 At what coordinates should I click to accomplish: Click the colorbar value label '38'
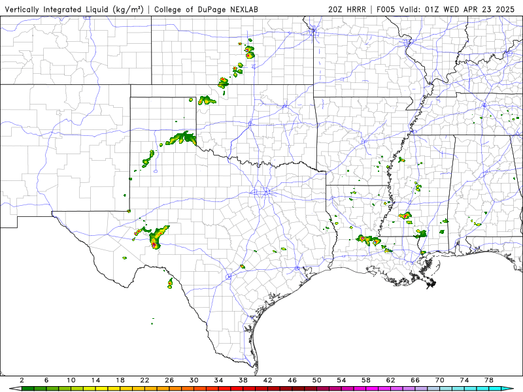(x=243, y=380)
